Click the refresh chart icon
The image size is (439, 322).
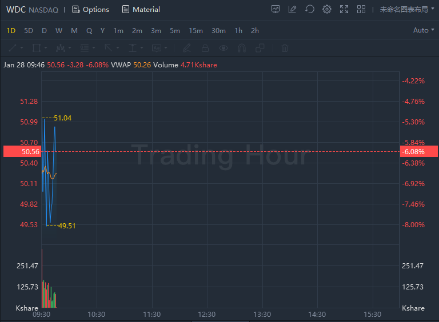[x=309, y=9]
